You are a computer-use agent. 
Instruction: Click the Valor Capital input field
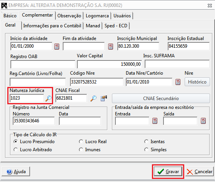[109, 64]
